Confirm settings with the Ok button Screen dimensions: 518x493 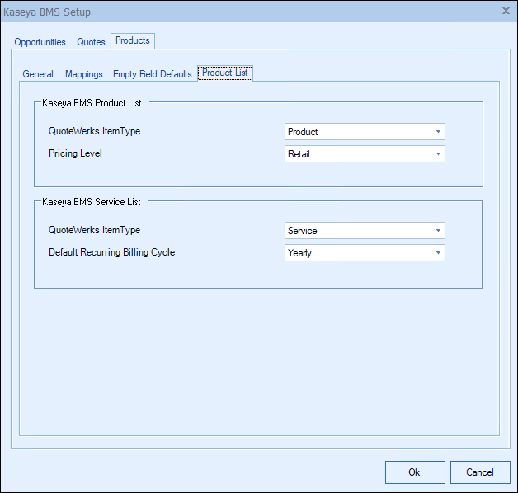point(414,472)
